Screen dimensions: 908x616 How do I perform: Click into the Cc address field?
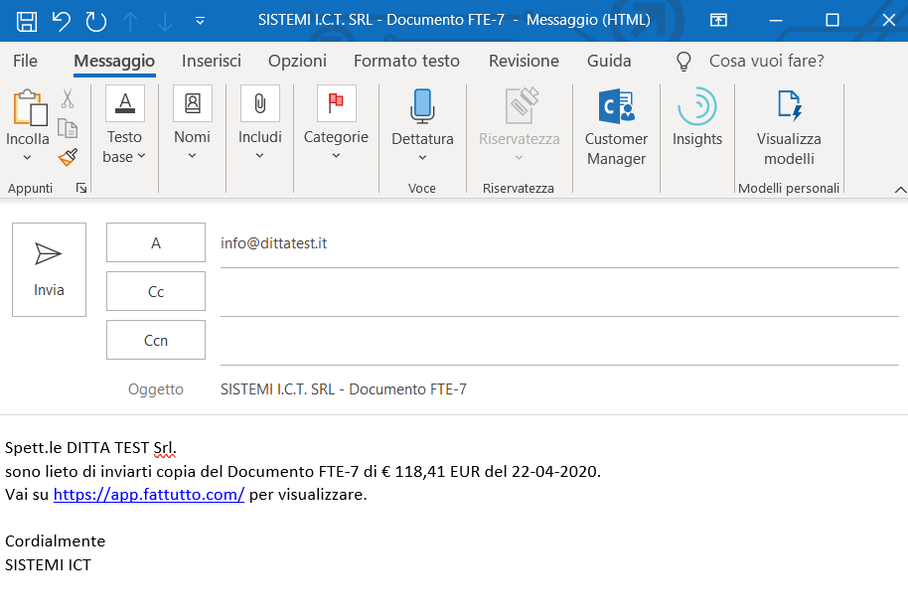(559, 293)
